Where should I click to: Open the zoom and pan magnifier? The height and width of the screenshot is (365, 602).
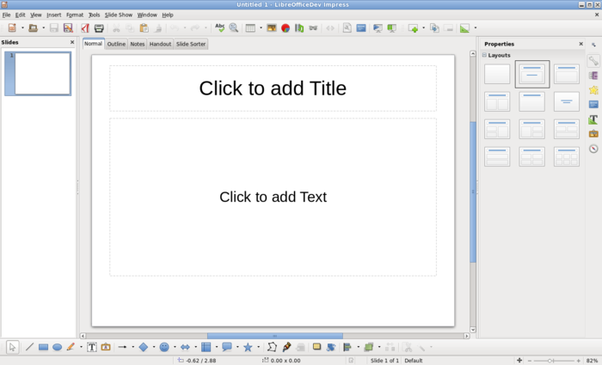233,28
